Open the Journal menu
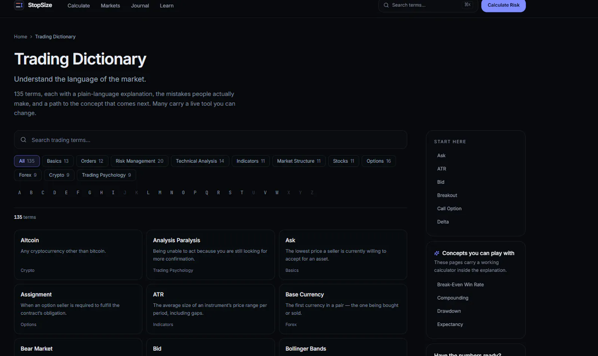 pyautogui.click(x=140, y=6)
